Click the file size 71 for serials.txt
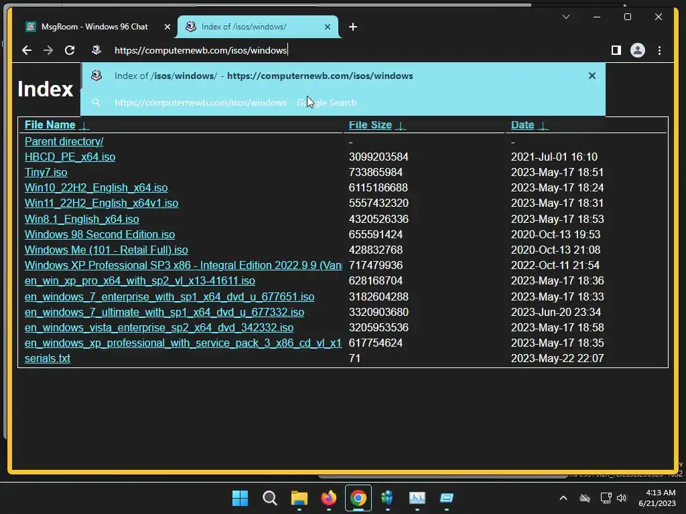This screenshot has width=686, height=514. point(355,359)
